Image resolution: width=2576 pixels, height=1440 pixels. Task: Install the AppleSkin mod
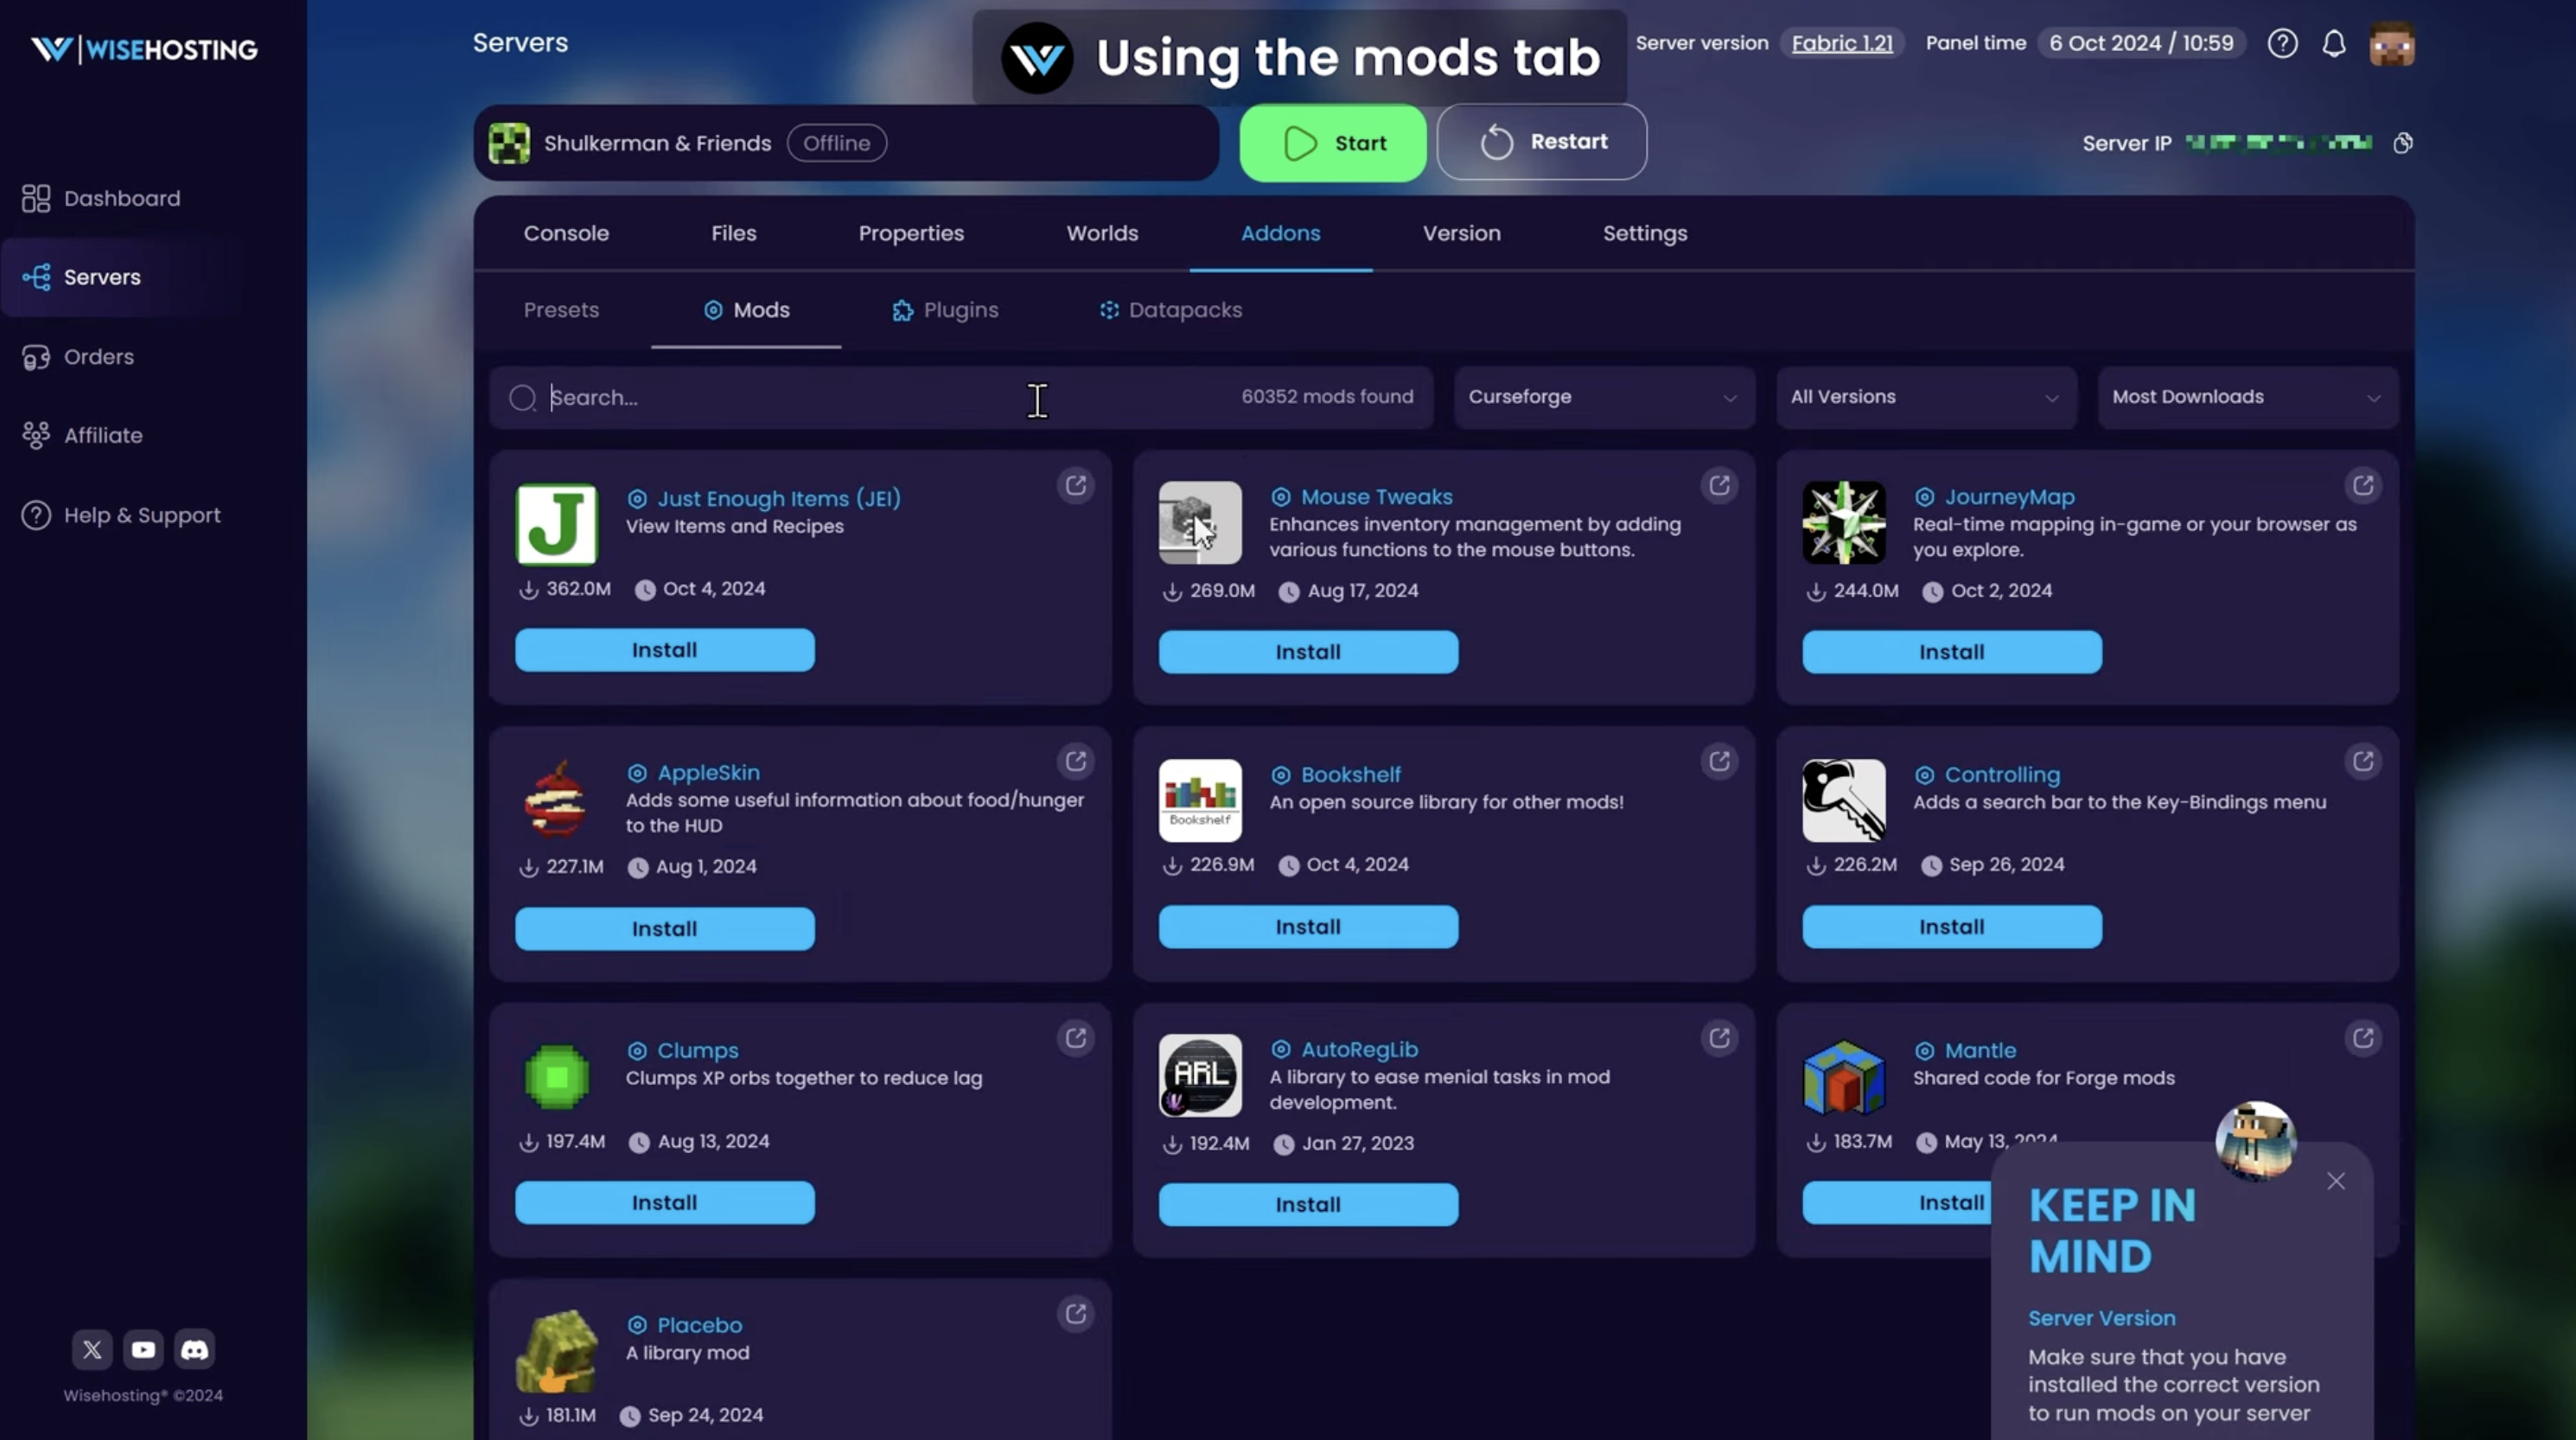pyautogui.click(x=665, y=929)
